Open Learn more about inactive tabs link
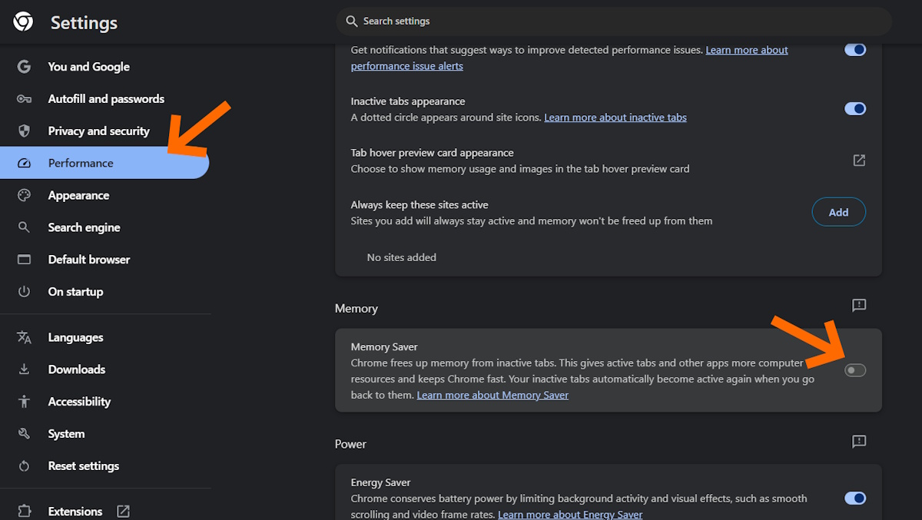This screenshot has width=922, height=520. 615,118
